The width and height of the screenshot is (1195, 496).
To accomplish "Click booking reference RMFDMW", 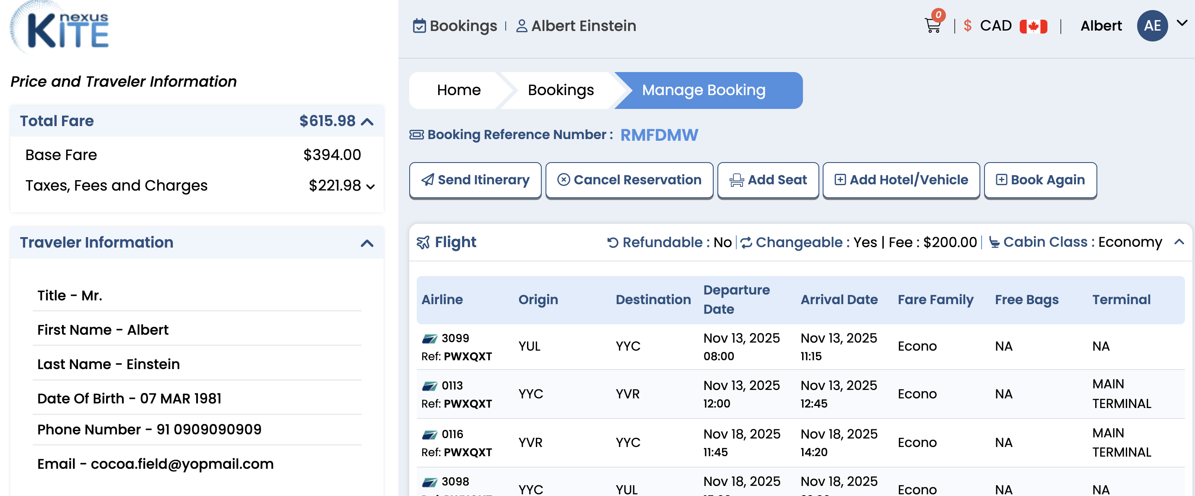I will 659,135.
